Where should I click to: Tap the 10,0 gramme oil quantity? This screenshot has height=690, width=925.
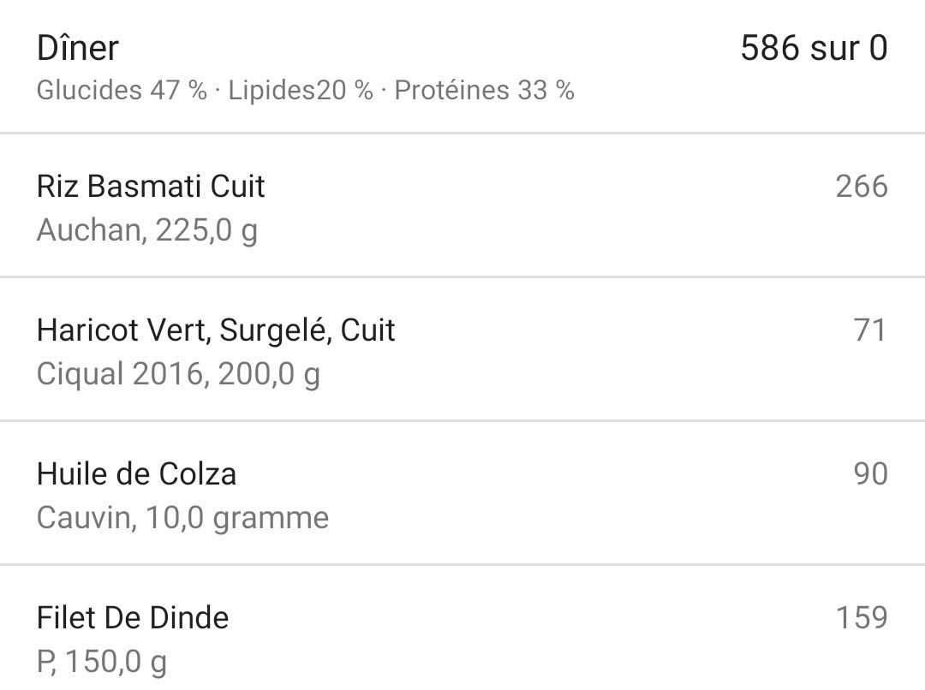click(x=236, y=518)
